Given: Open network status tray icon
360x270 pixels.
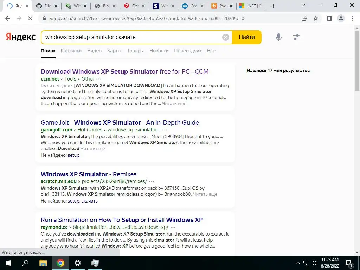Looking at the screenshot, I should (306, 263).
